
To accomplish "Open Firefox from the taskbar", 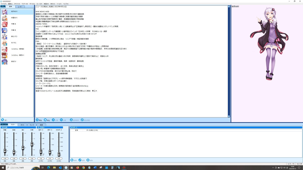I will click(x=78, y=168).
